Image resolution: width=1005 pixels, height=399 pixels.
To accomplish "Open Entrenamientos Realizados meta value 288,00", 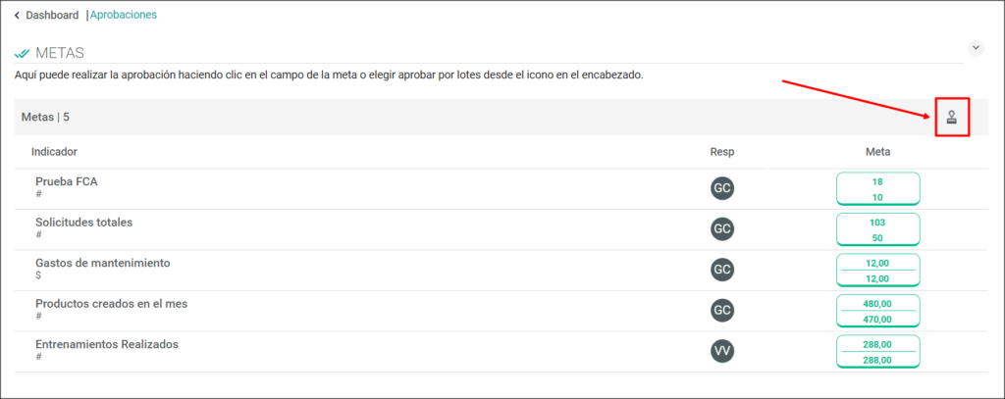I will coord(878,344).
